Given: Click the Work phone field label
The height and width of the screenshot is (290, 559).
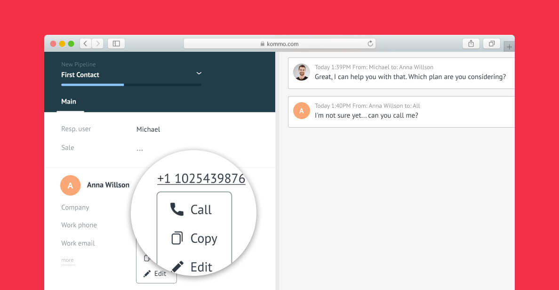Looking at the screenshot, I should [79, 225].
